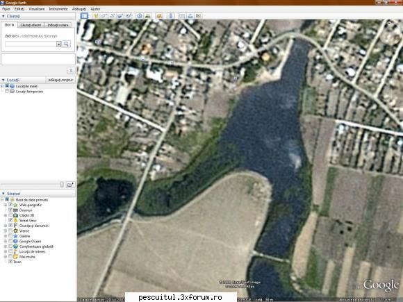Image resolution: width=403 pixels, height=302 pixels.
Task: Collapse the Căutați panel triangle
Action: click(3, 16)
